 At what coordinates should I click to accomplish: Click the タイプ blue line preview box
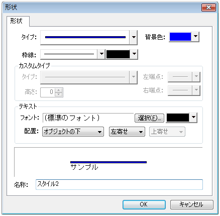(85, 37)
